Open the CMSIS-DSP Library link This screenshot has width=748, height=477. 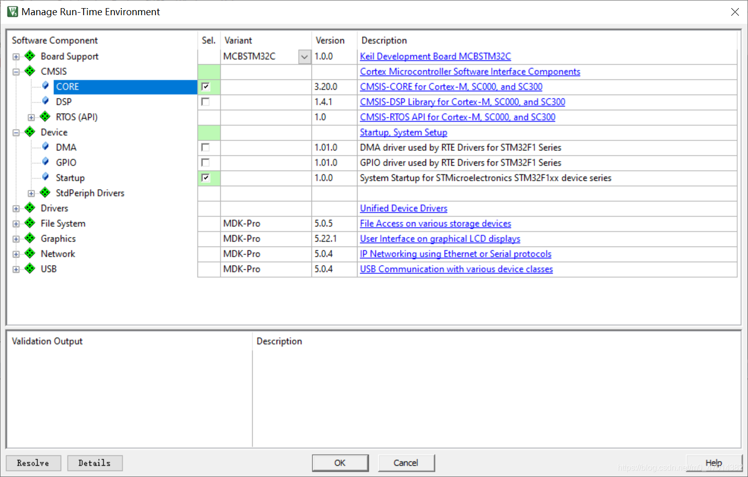pos(462,102)
